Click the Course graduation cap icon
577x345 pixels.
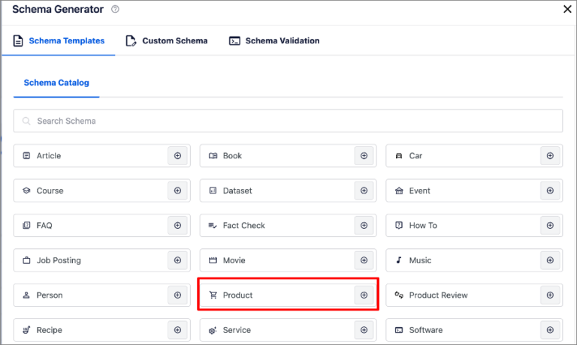pos(26,190)
